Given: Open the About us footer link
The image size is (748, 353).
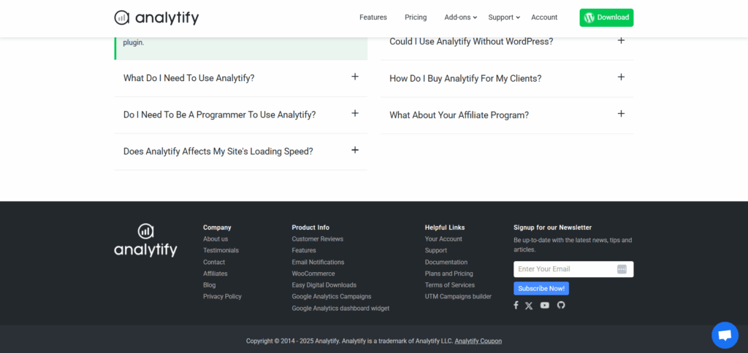Looking at the screenshot, I should [215, 239].
